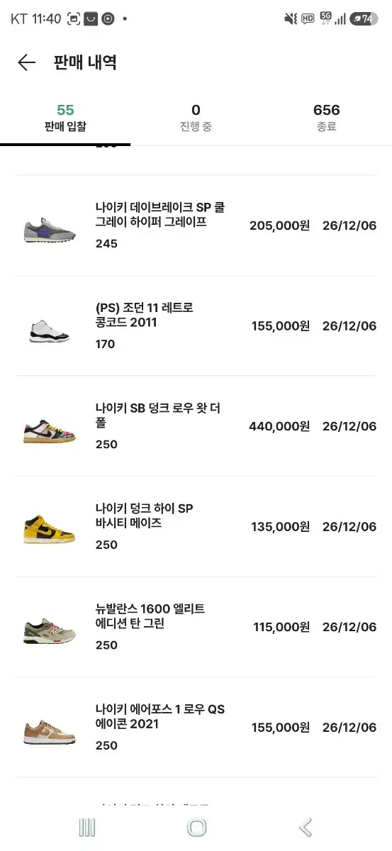Tap the 440,000원 bid price
The image size is (392, 851).
tap(279, 427)
